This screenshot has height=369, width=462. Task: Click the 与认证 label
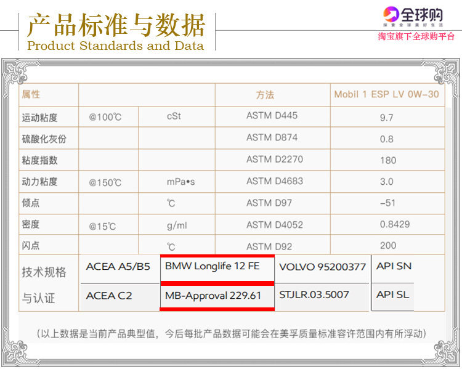coord(38,298)
